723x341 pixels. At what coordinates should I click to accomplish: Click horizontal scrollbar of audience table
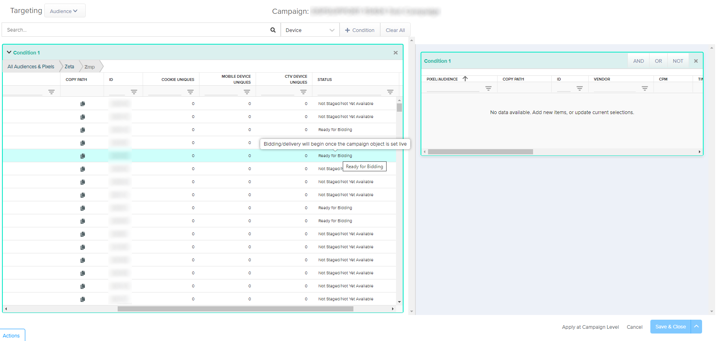pyautogui.click(x=235, y=309)
